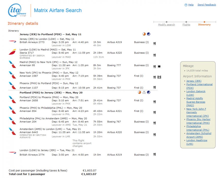Viewport: 220px width, 178px height.
Task: Click the lie-flat seat icon for American 95
Action: 159,67
